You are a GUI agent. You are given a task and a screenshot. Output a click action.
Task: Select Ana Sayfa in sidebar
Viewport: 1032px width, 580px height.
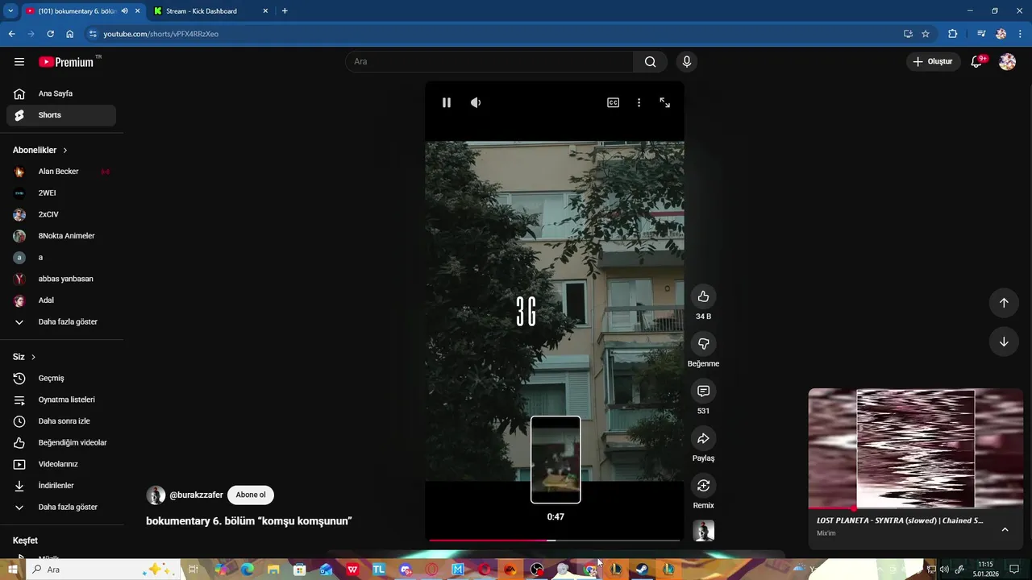pos(61,93)
